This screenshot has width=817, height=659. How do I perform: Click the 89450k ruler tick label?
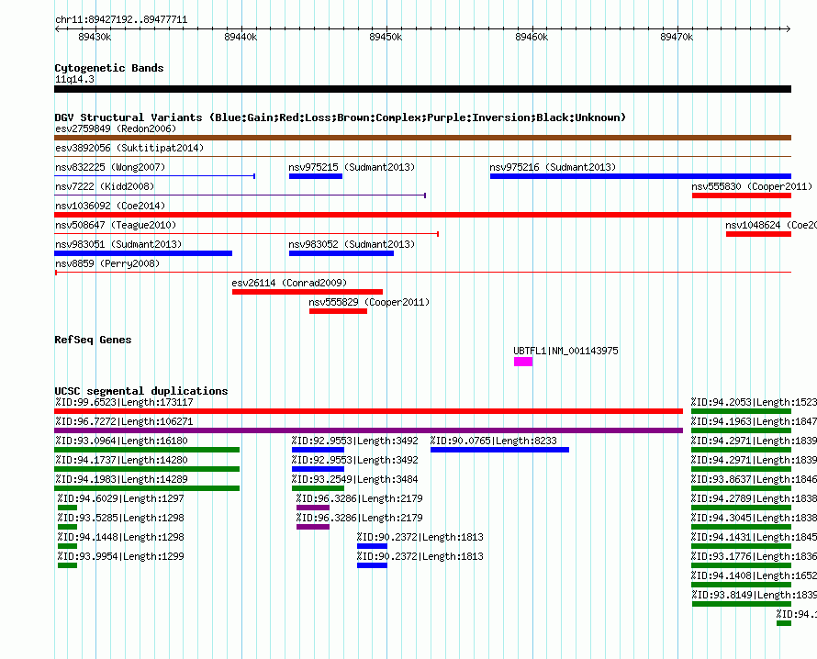[x=386, y=37]
